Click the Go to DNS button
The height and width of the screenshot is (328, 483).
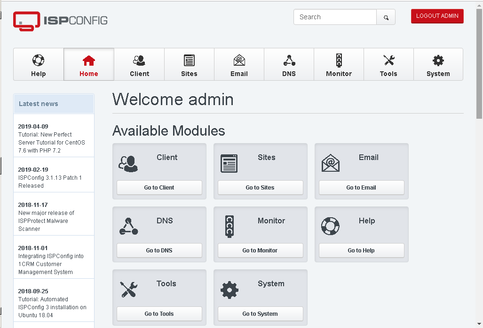[159, 251]
